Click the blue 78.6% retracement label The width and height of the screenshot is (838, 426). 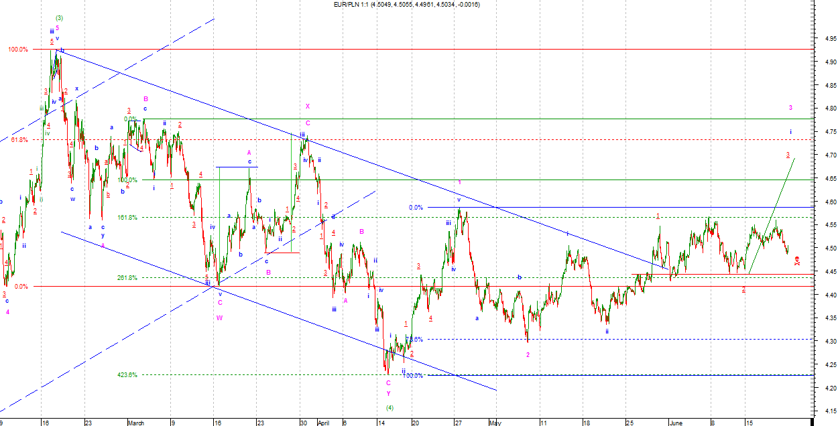tap(416, 340)
